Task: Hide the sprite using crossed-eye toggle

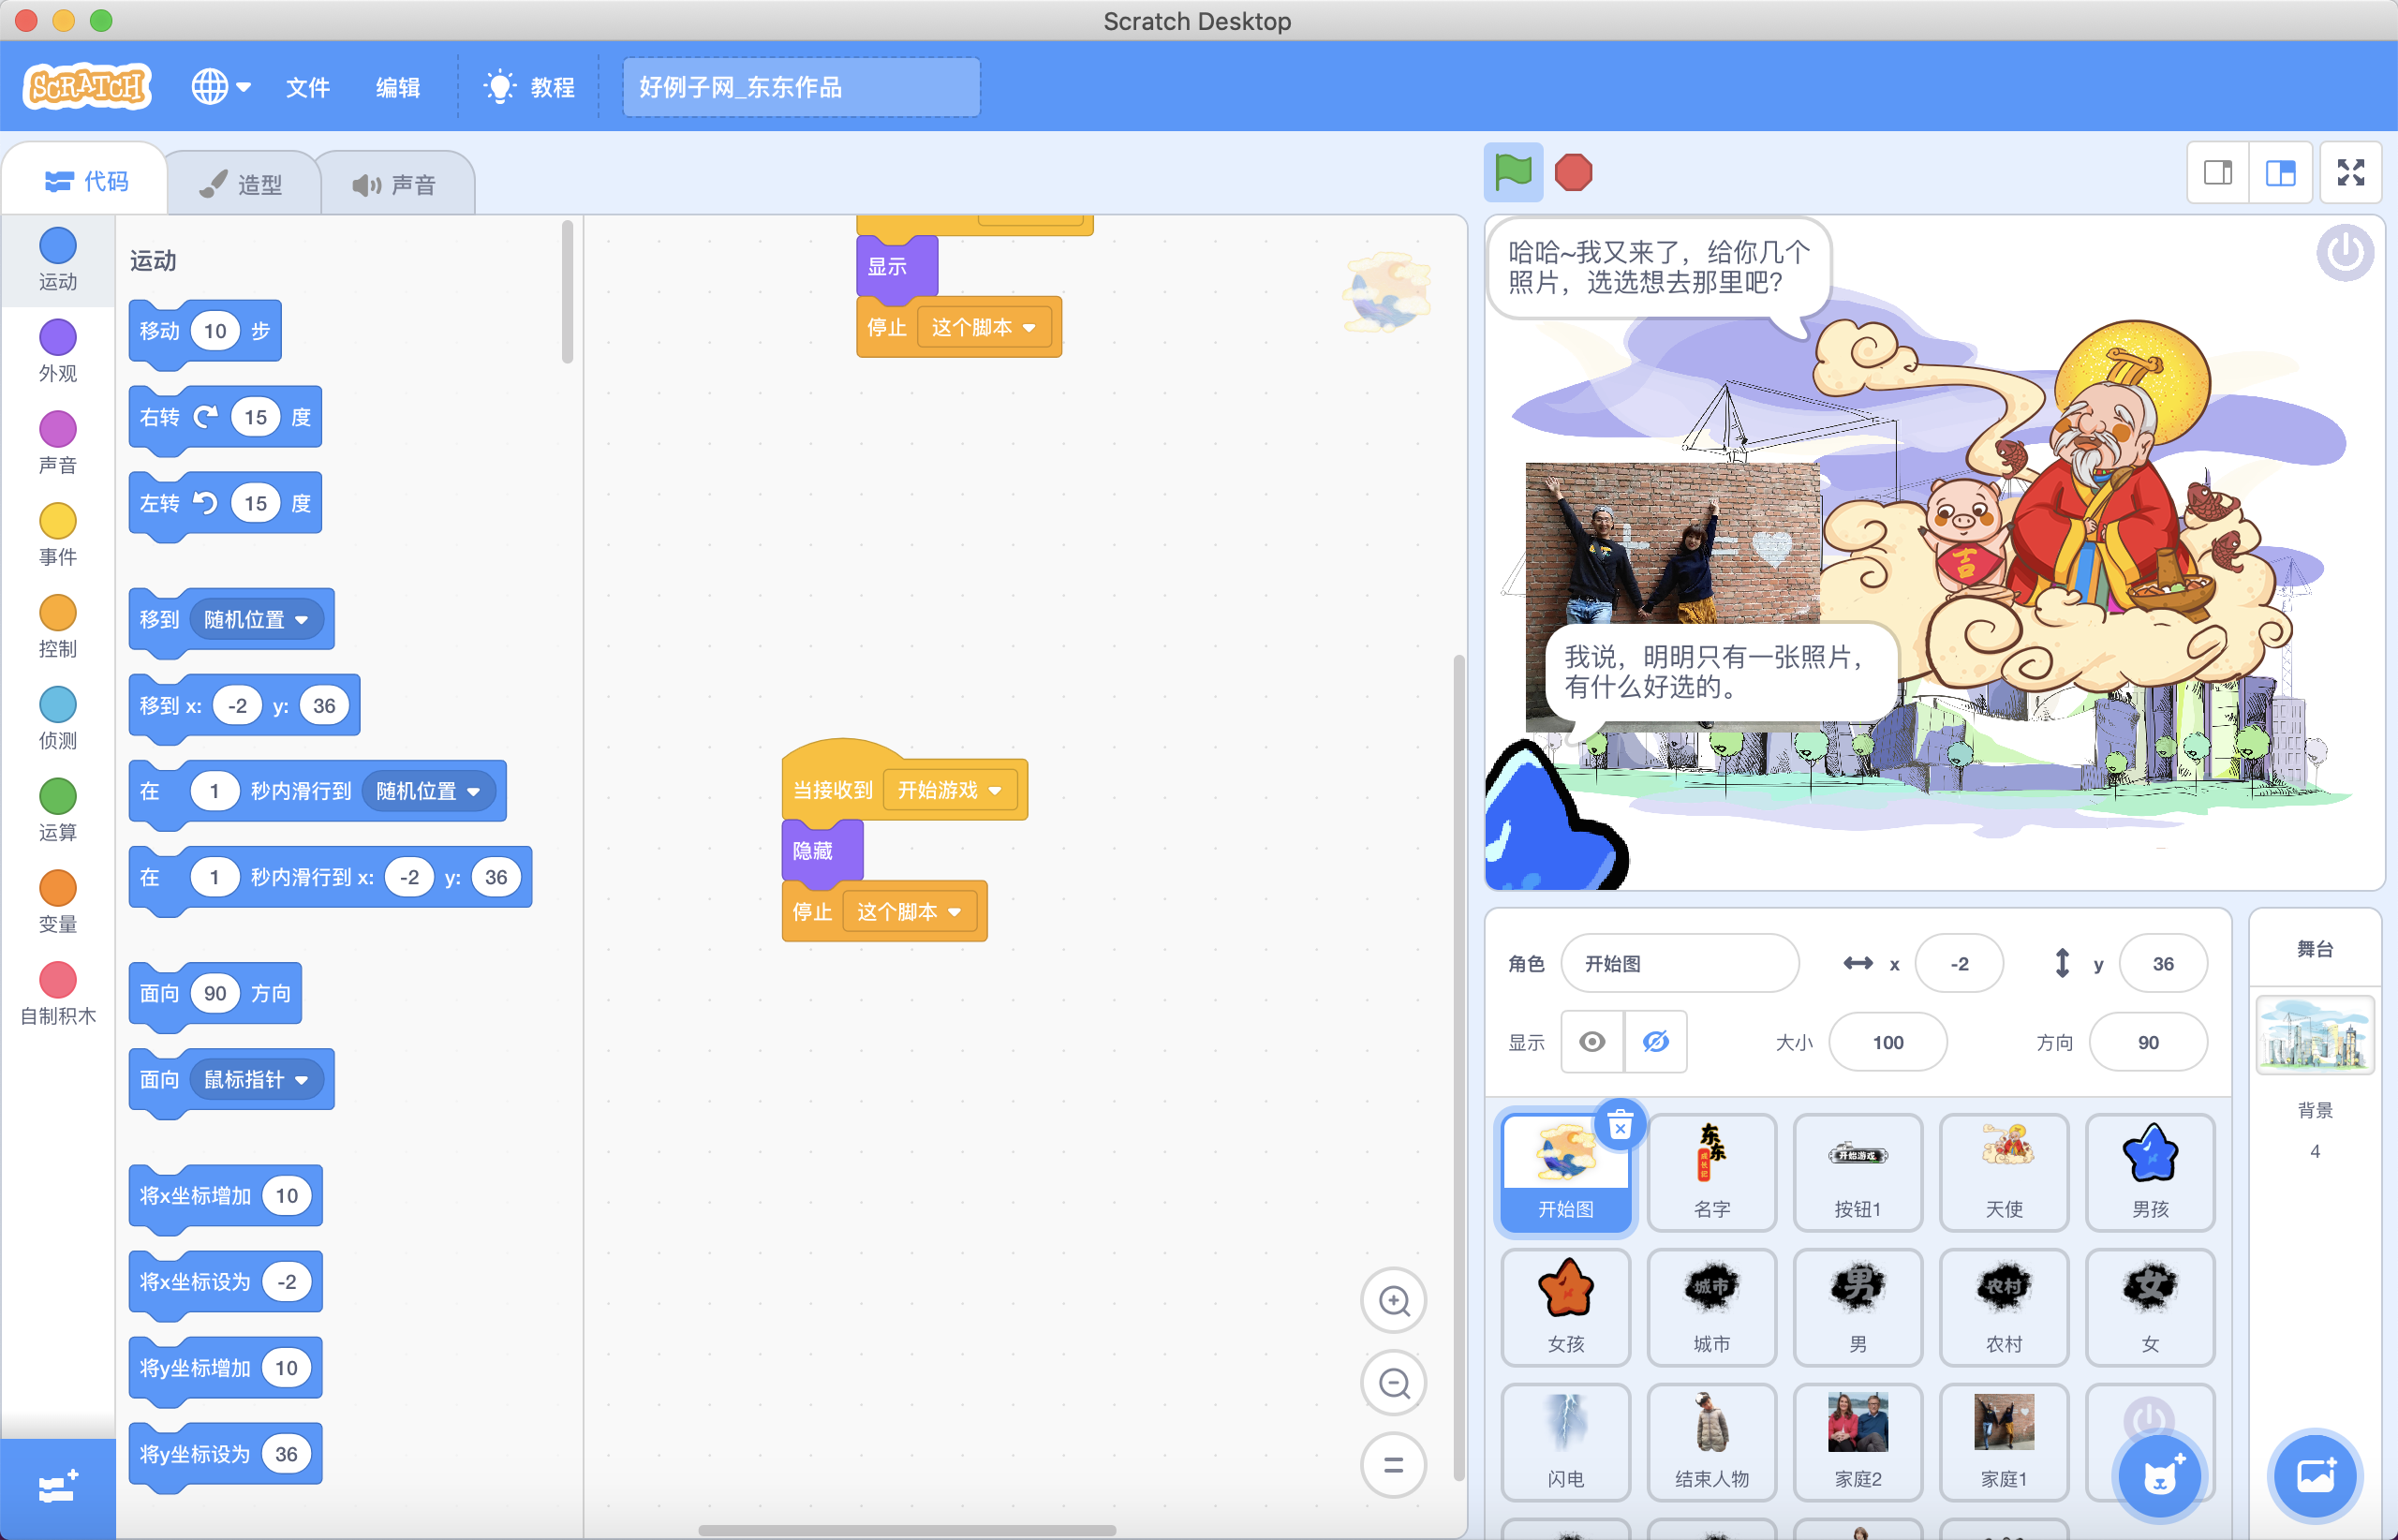Action: pos(1656,1042)
